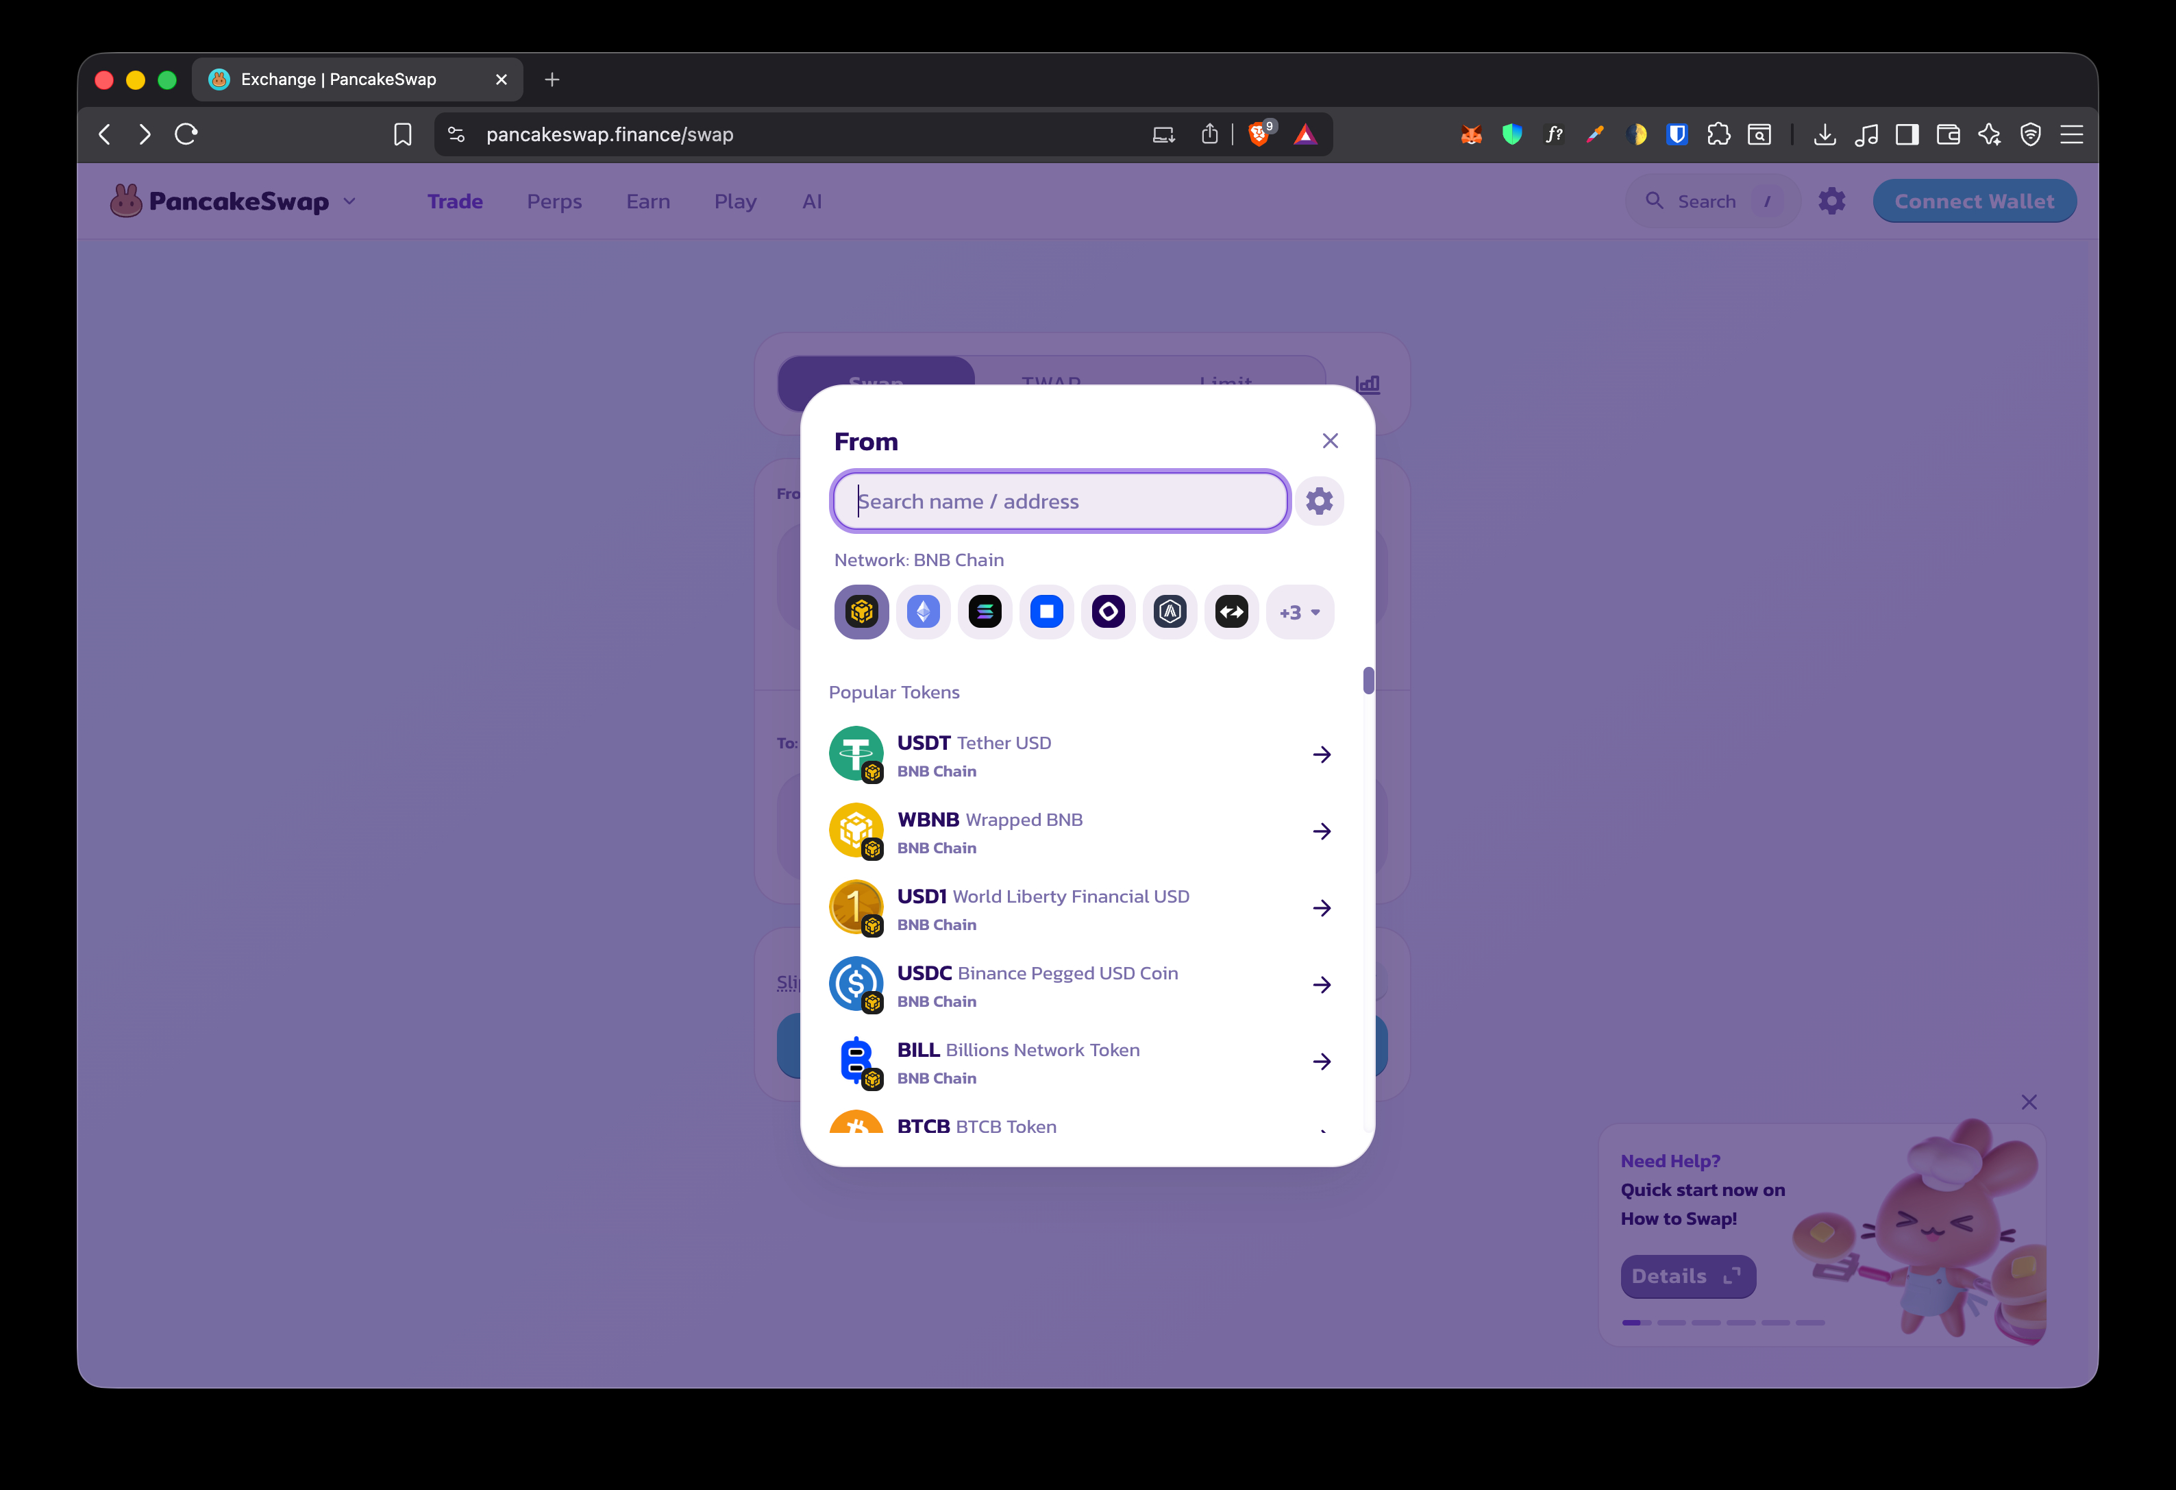Open the Extensions puzzle menu
Image resolution: width=2176 pixels, height=1490 pixels.
[x=1719, y=135]
